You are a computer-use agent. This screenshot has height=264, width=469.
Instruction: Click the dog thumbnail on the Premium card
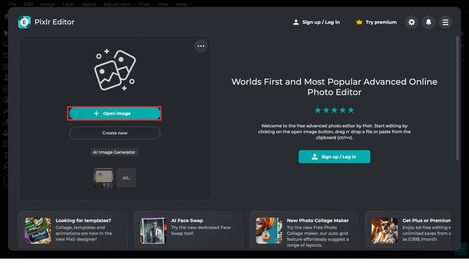(x=385, y=231)
